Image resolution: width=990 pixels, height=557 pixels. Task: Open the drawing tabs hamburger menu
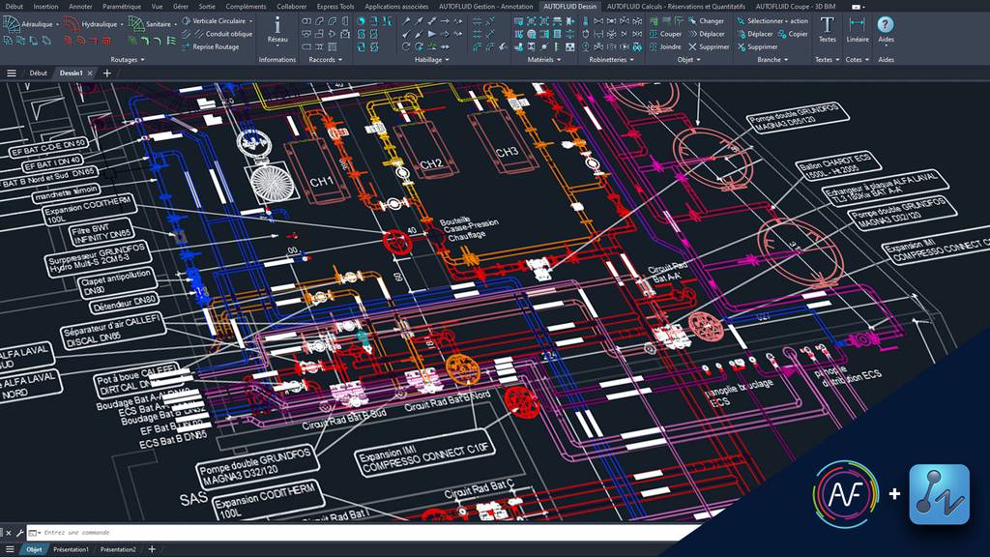[12, 73]
